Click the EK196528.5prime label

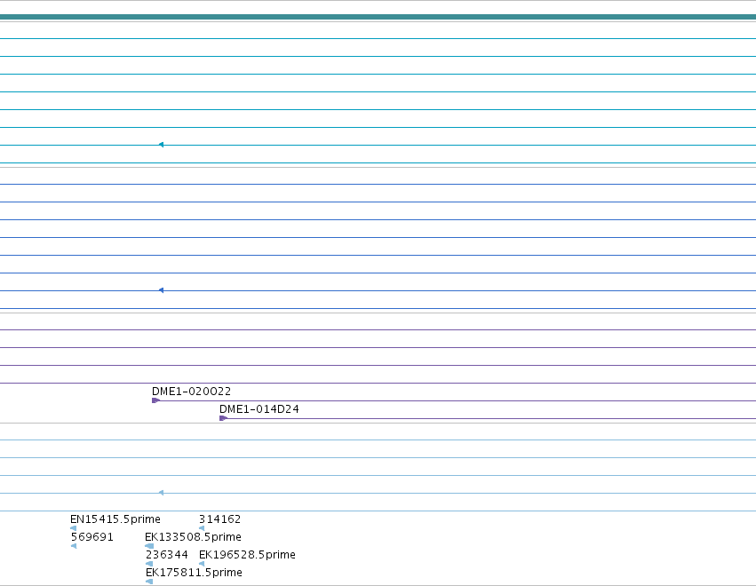click(247, 555)
